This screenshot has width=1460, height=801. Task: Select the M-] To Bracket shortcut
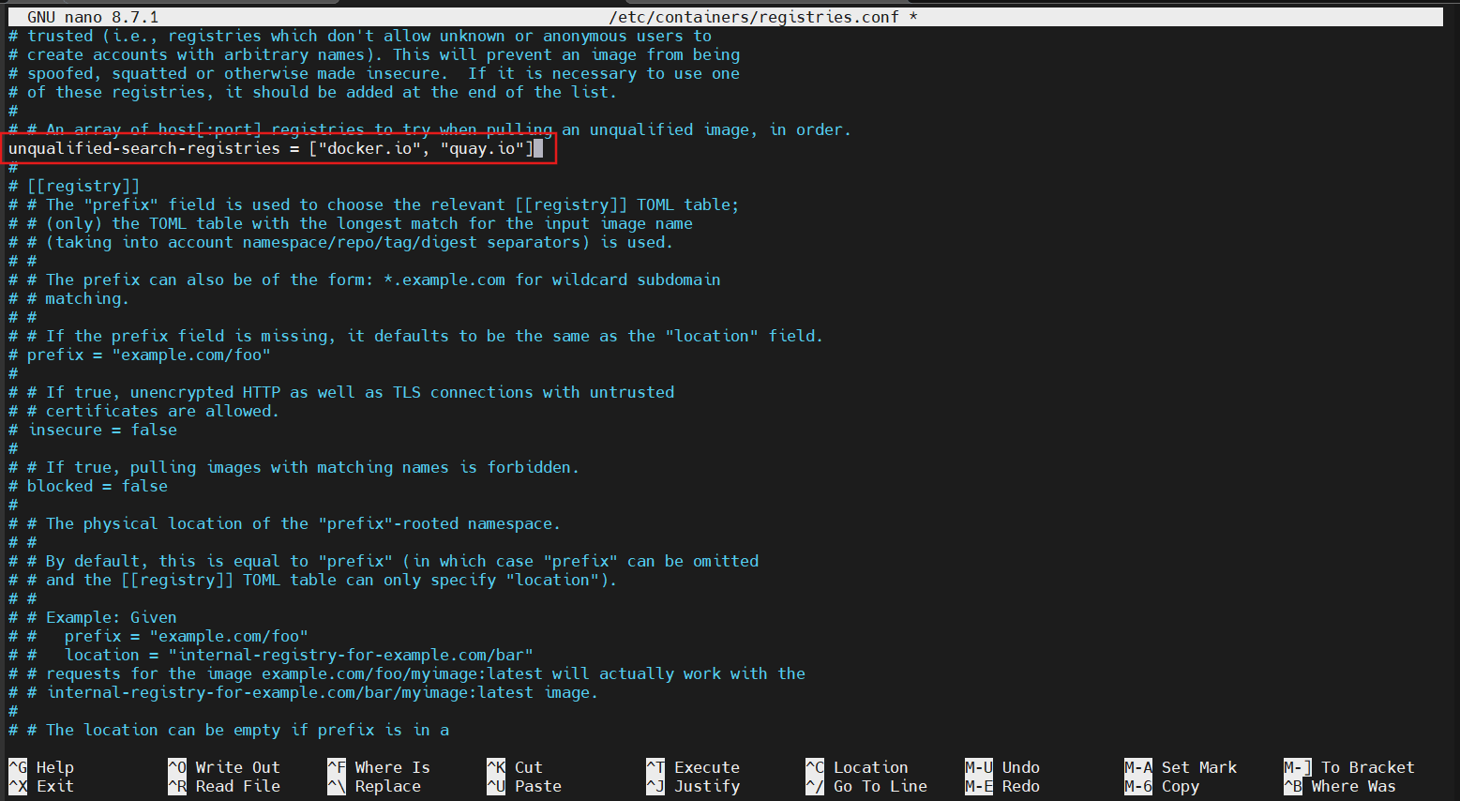tap(1349, 767)
